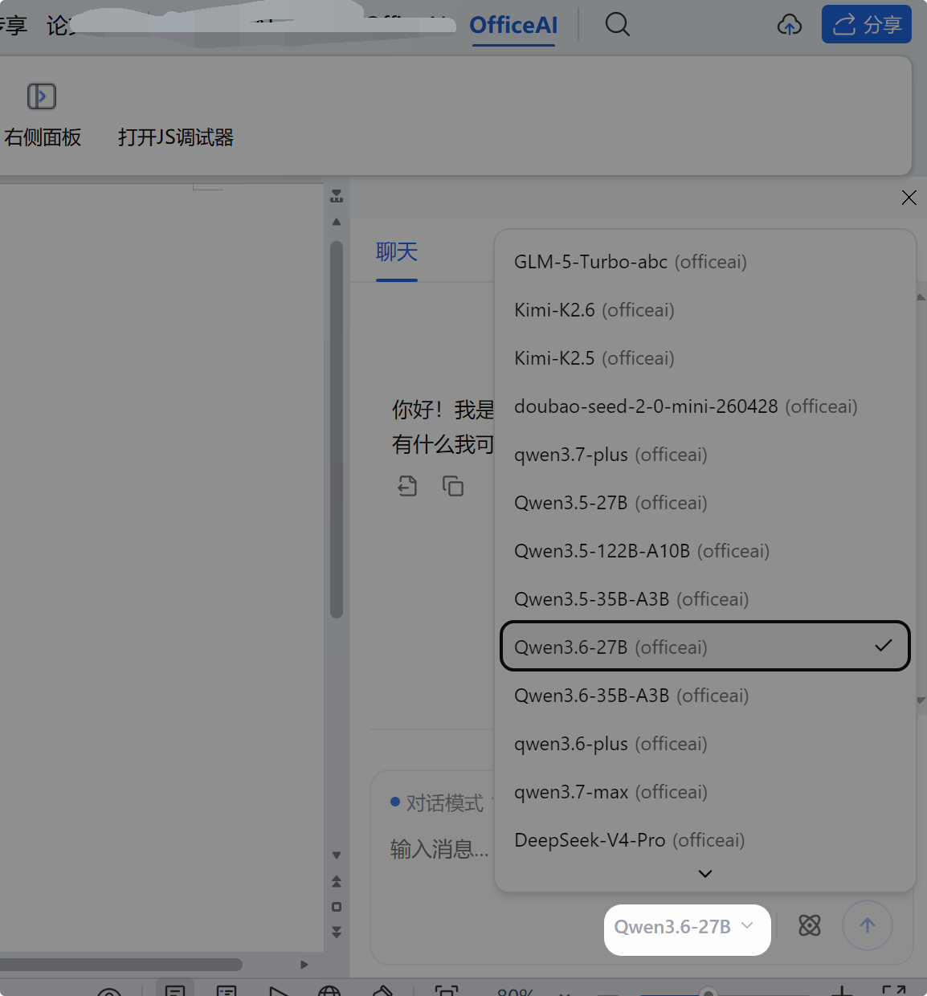Click 打开JS调试器
The height and width of the screenshot is (996, 927).
tap(176, 137)
